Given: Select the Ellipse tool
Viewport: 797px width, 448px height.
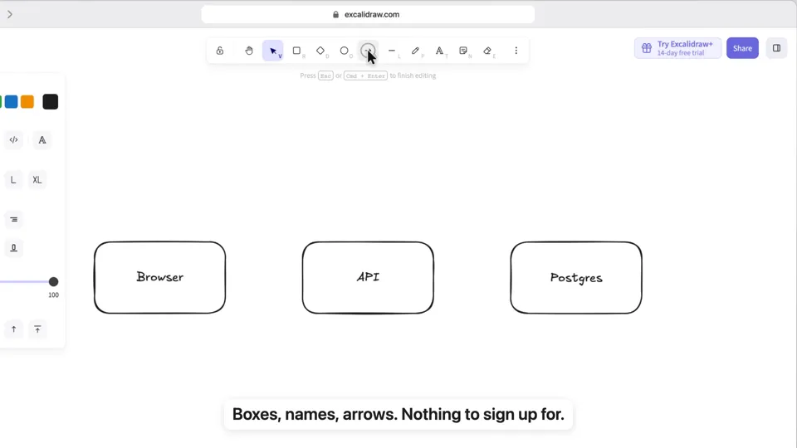Looking at the screenshot, I should tap(344, 51).
